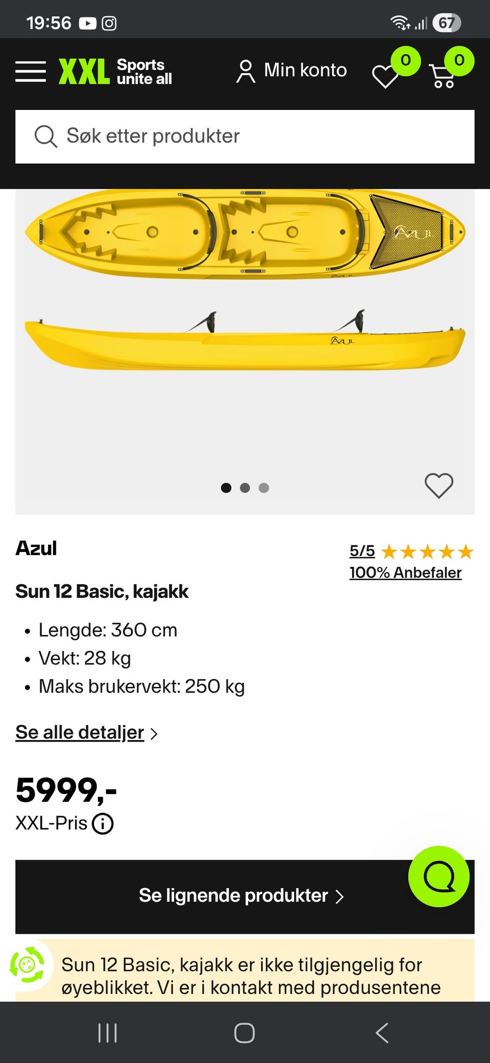Show XXL-Pris info tooltip
The width and height of the screenshot is (490, 1063).
pyautogui.click(x=103, y=823)
